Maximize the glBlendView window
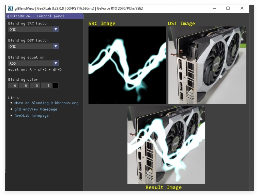Image resolution: width=259 pixels, height=196 pixels. pos(228,8)
